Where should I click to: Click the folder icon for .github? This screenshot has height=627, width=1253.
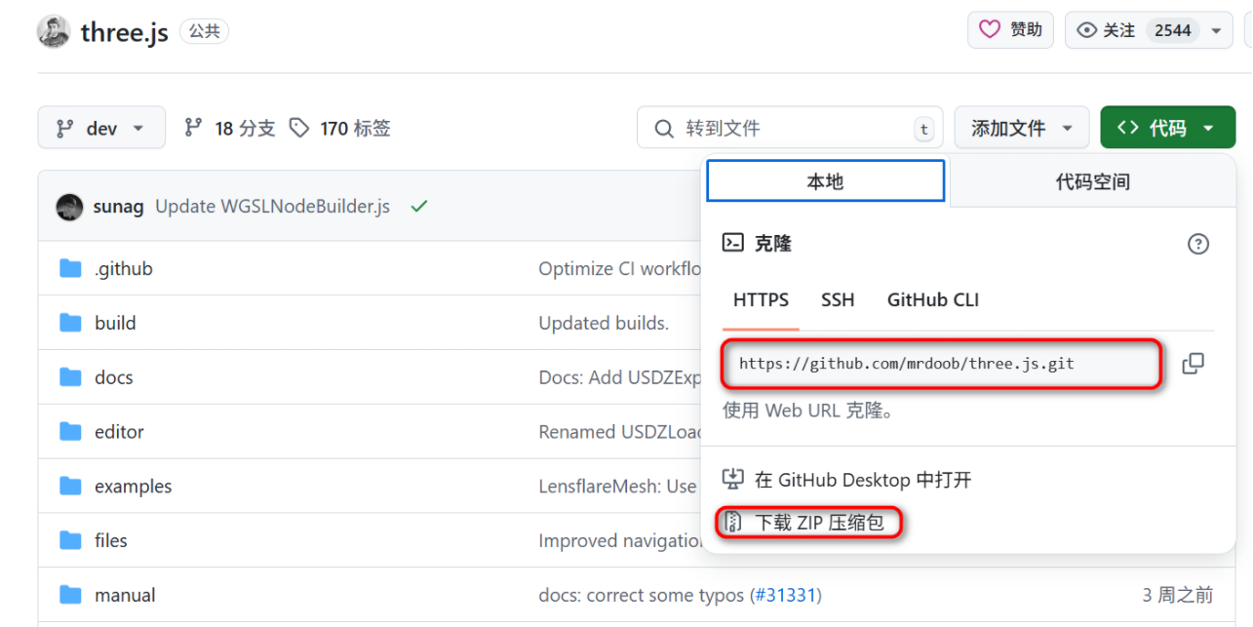(70, 268)
